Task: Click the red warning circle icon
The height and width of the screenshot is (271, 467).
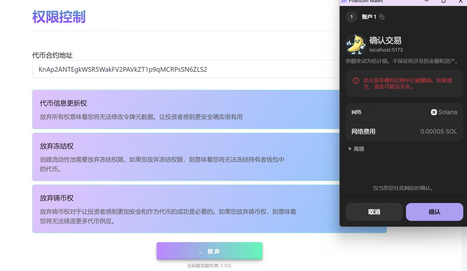Action: click(x=356, y=81)
